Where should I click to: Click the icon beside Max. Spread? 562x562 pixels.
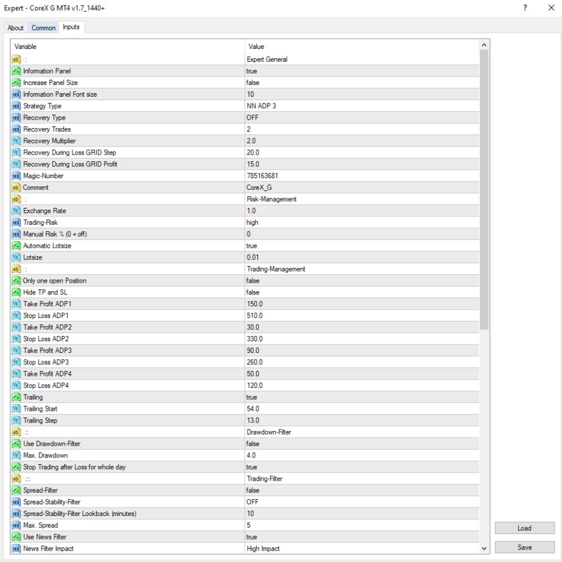(x=16, y=525)
